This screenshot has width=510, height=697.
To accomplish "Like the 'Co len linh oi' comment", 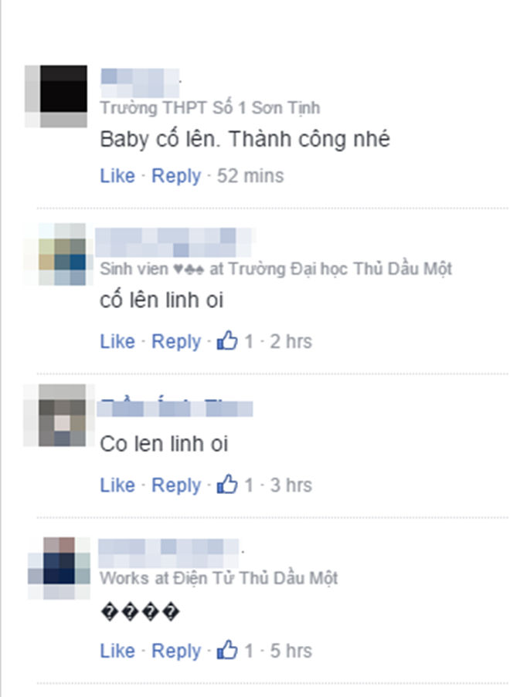I will 117,485.
